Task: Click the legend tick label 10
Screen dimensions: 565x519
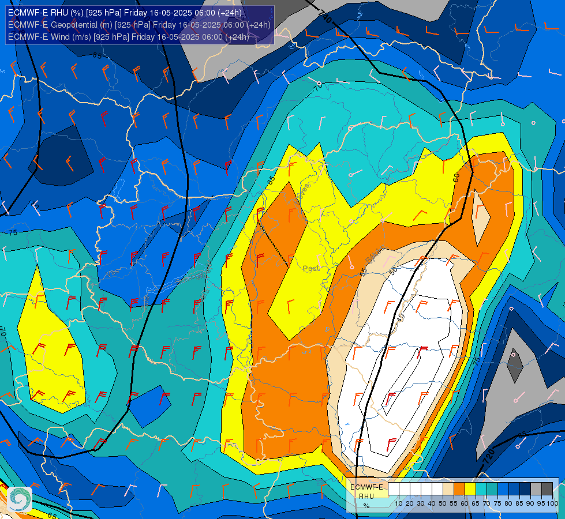Action: pos(399,503)
